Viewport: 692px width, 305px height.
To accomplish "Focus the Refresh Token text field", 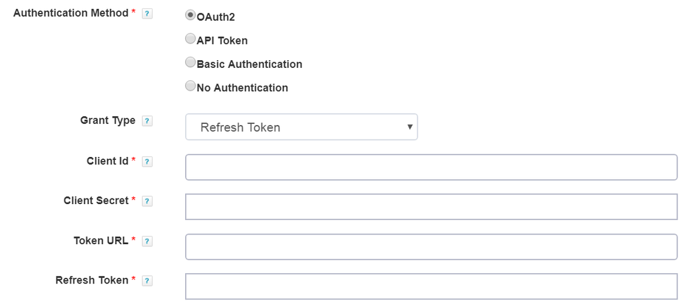I will click(431, 286).
